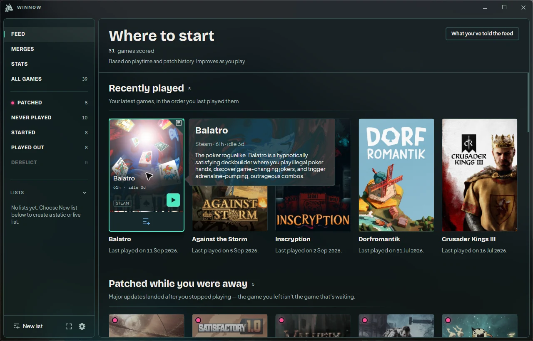Click the Patched while you were away heading
Screen dimensions: 533x341
pyautogui.click(x=178, y=284)
